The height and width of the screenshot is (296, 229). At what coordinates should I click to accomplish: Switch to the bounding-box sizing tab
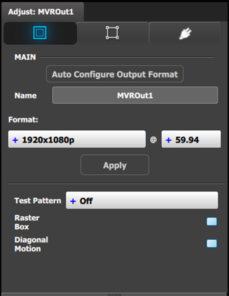coord(112,33)
